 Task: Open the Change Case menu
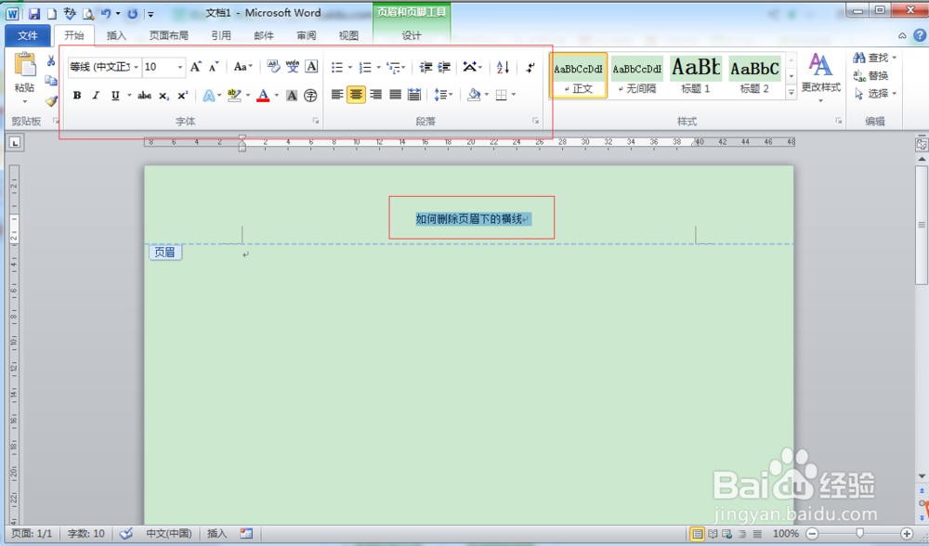point(242,67)
